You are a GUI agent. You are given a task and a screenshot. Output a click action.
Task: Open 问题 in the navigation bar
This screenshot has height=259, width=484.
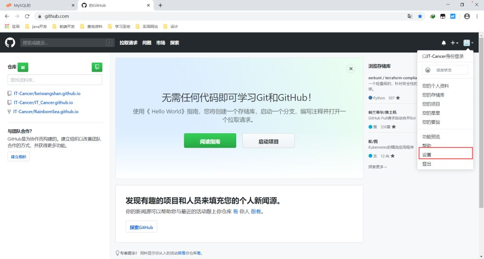pyautogui.click(x=147, y=43)
